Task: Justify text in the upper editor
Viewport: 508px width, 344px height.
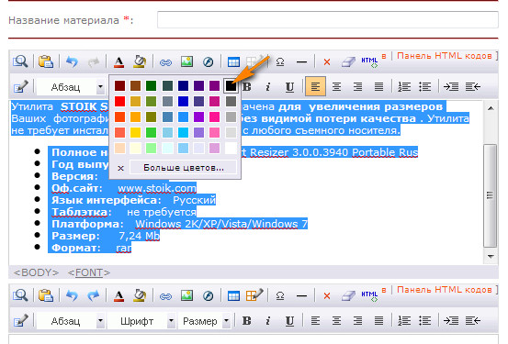Action: pos(378,86)
